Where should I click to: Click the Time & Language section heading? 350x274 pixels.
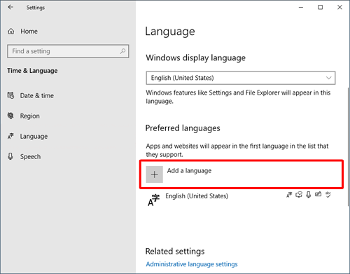pyautogui.click(x=32, y=71)
